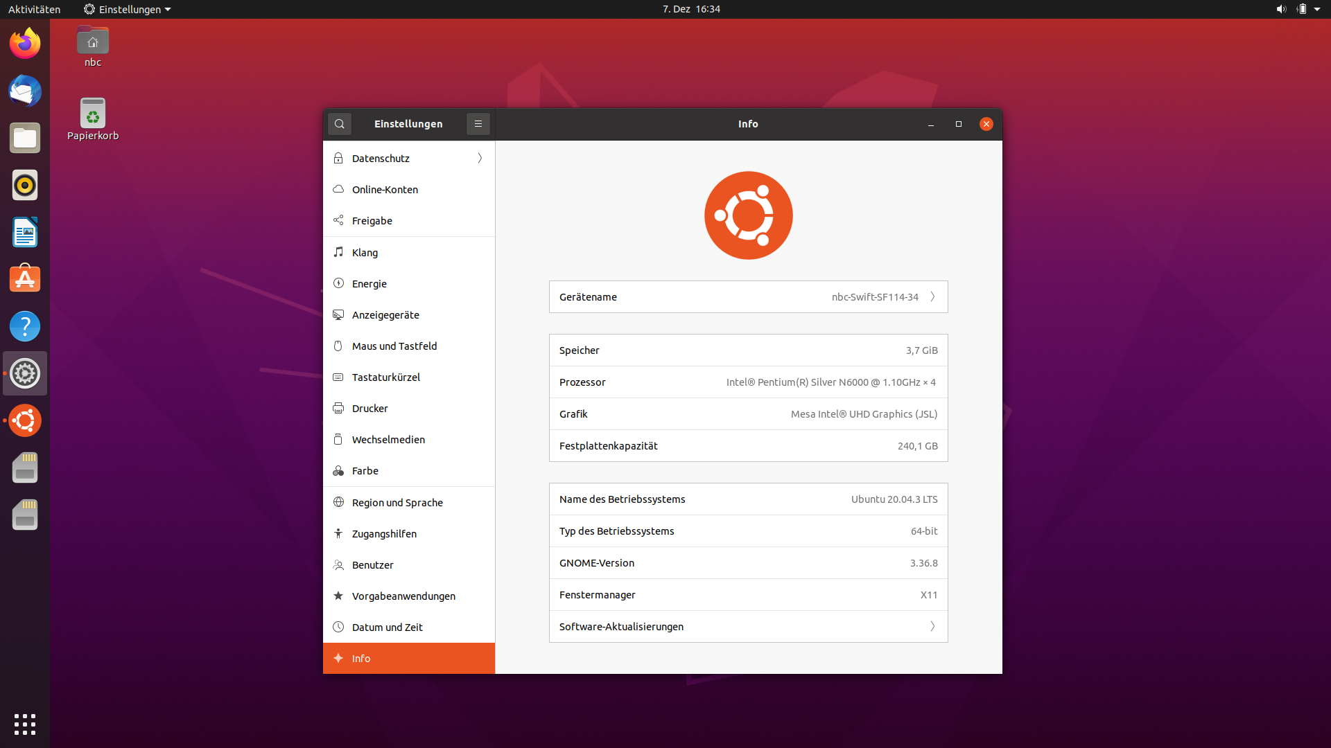Screen dimensions: 1331x748
Task: Open Ubuntu Software store icon
Action: [x=25, y=279]
